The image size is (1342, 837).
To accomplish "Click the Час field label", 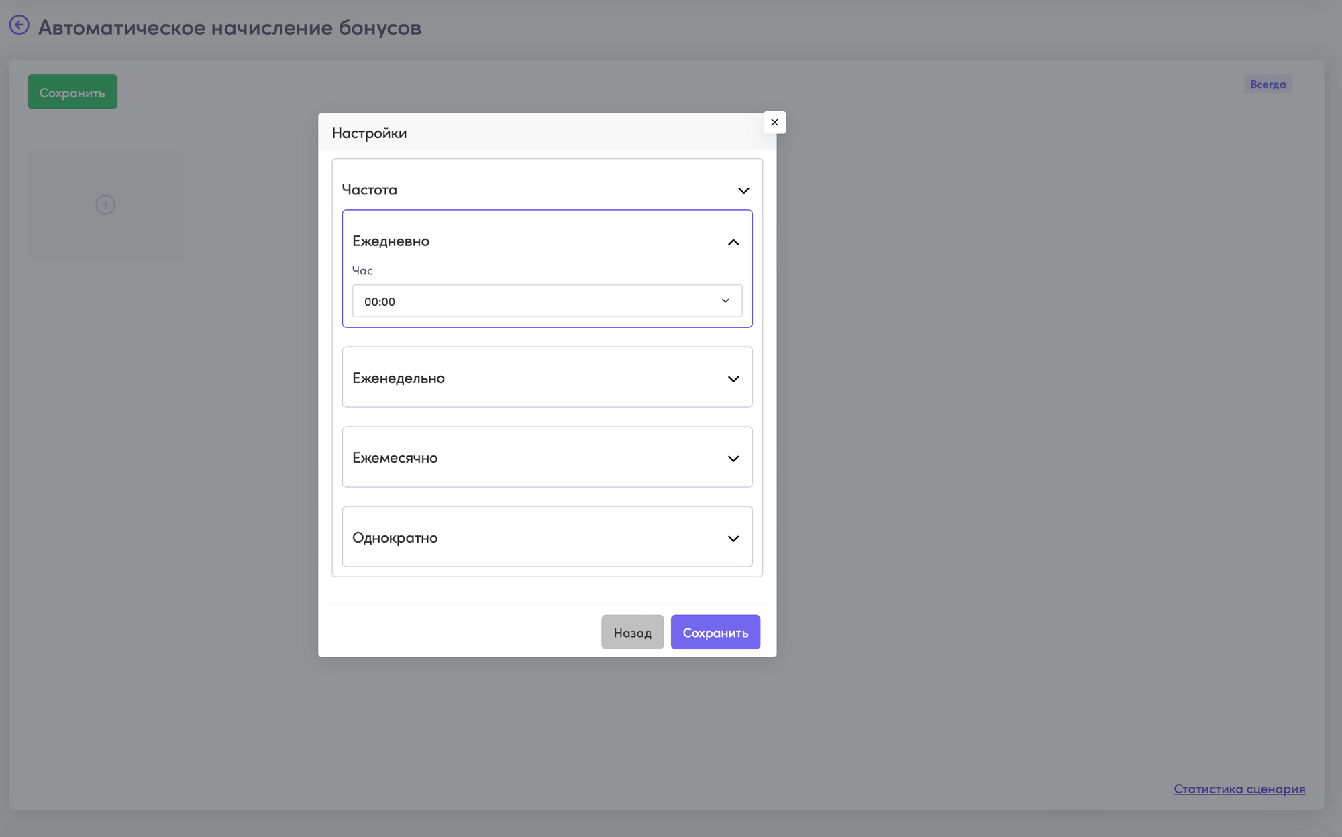I will click(362, 270).
